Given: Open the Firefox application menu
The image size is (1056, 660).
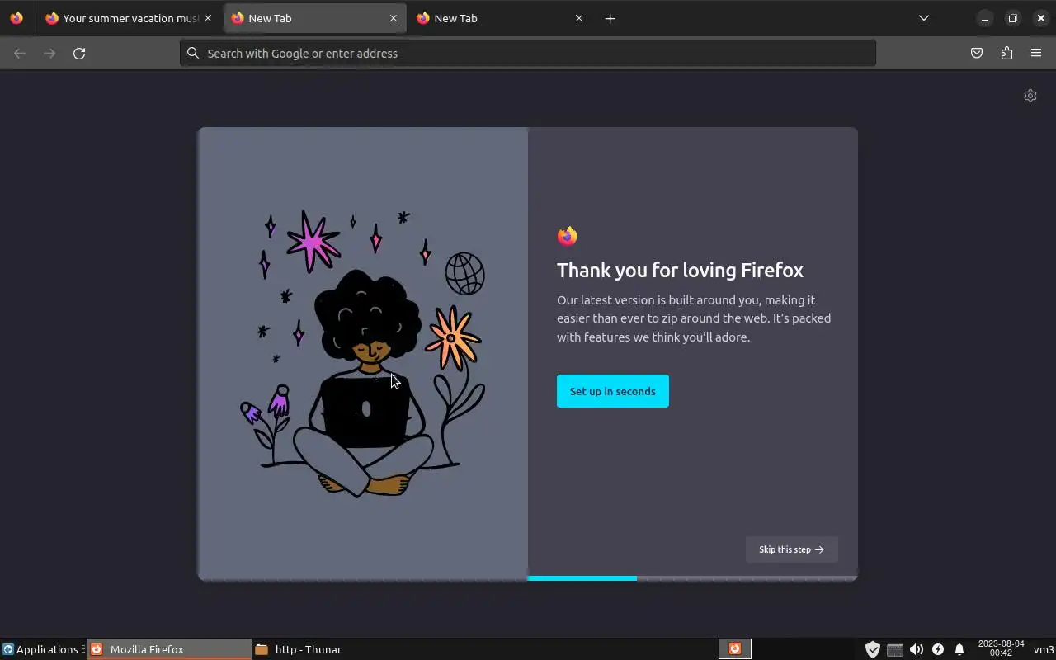Looking at the screenshot, I should [1036, 53].
